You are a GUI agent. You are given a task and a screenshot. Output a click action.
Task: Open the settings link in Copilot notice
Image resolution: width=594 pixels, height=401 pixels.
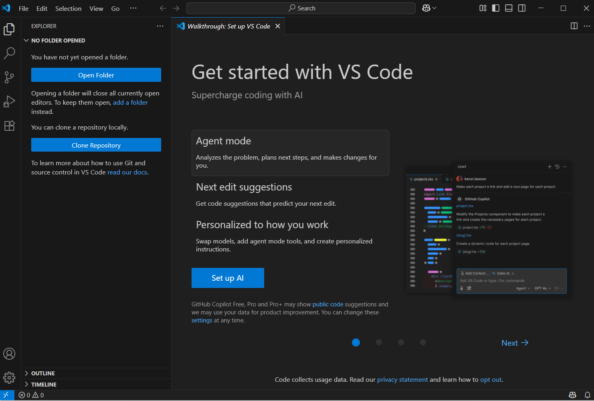point(202,320)
